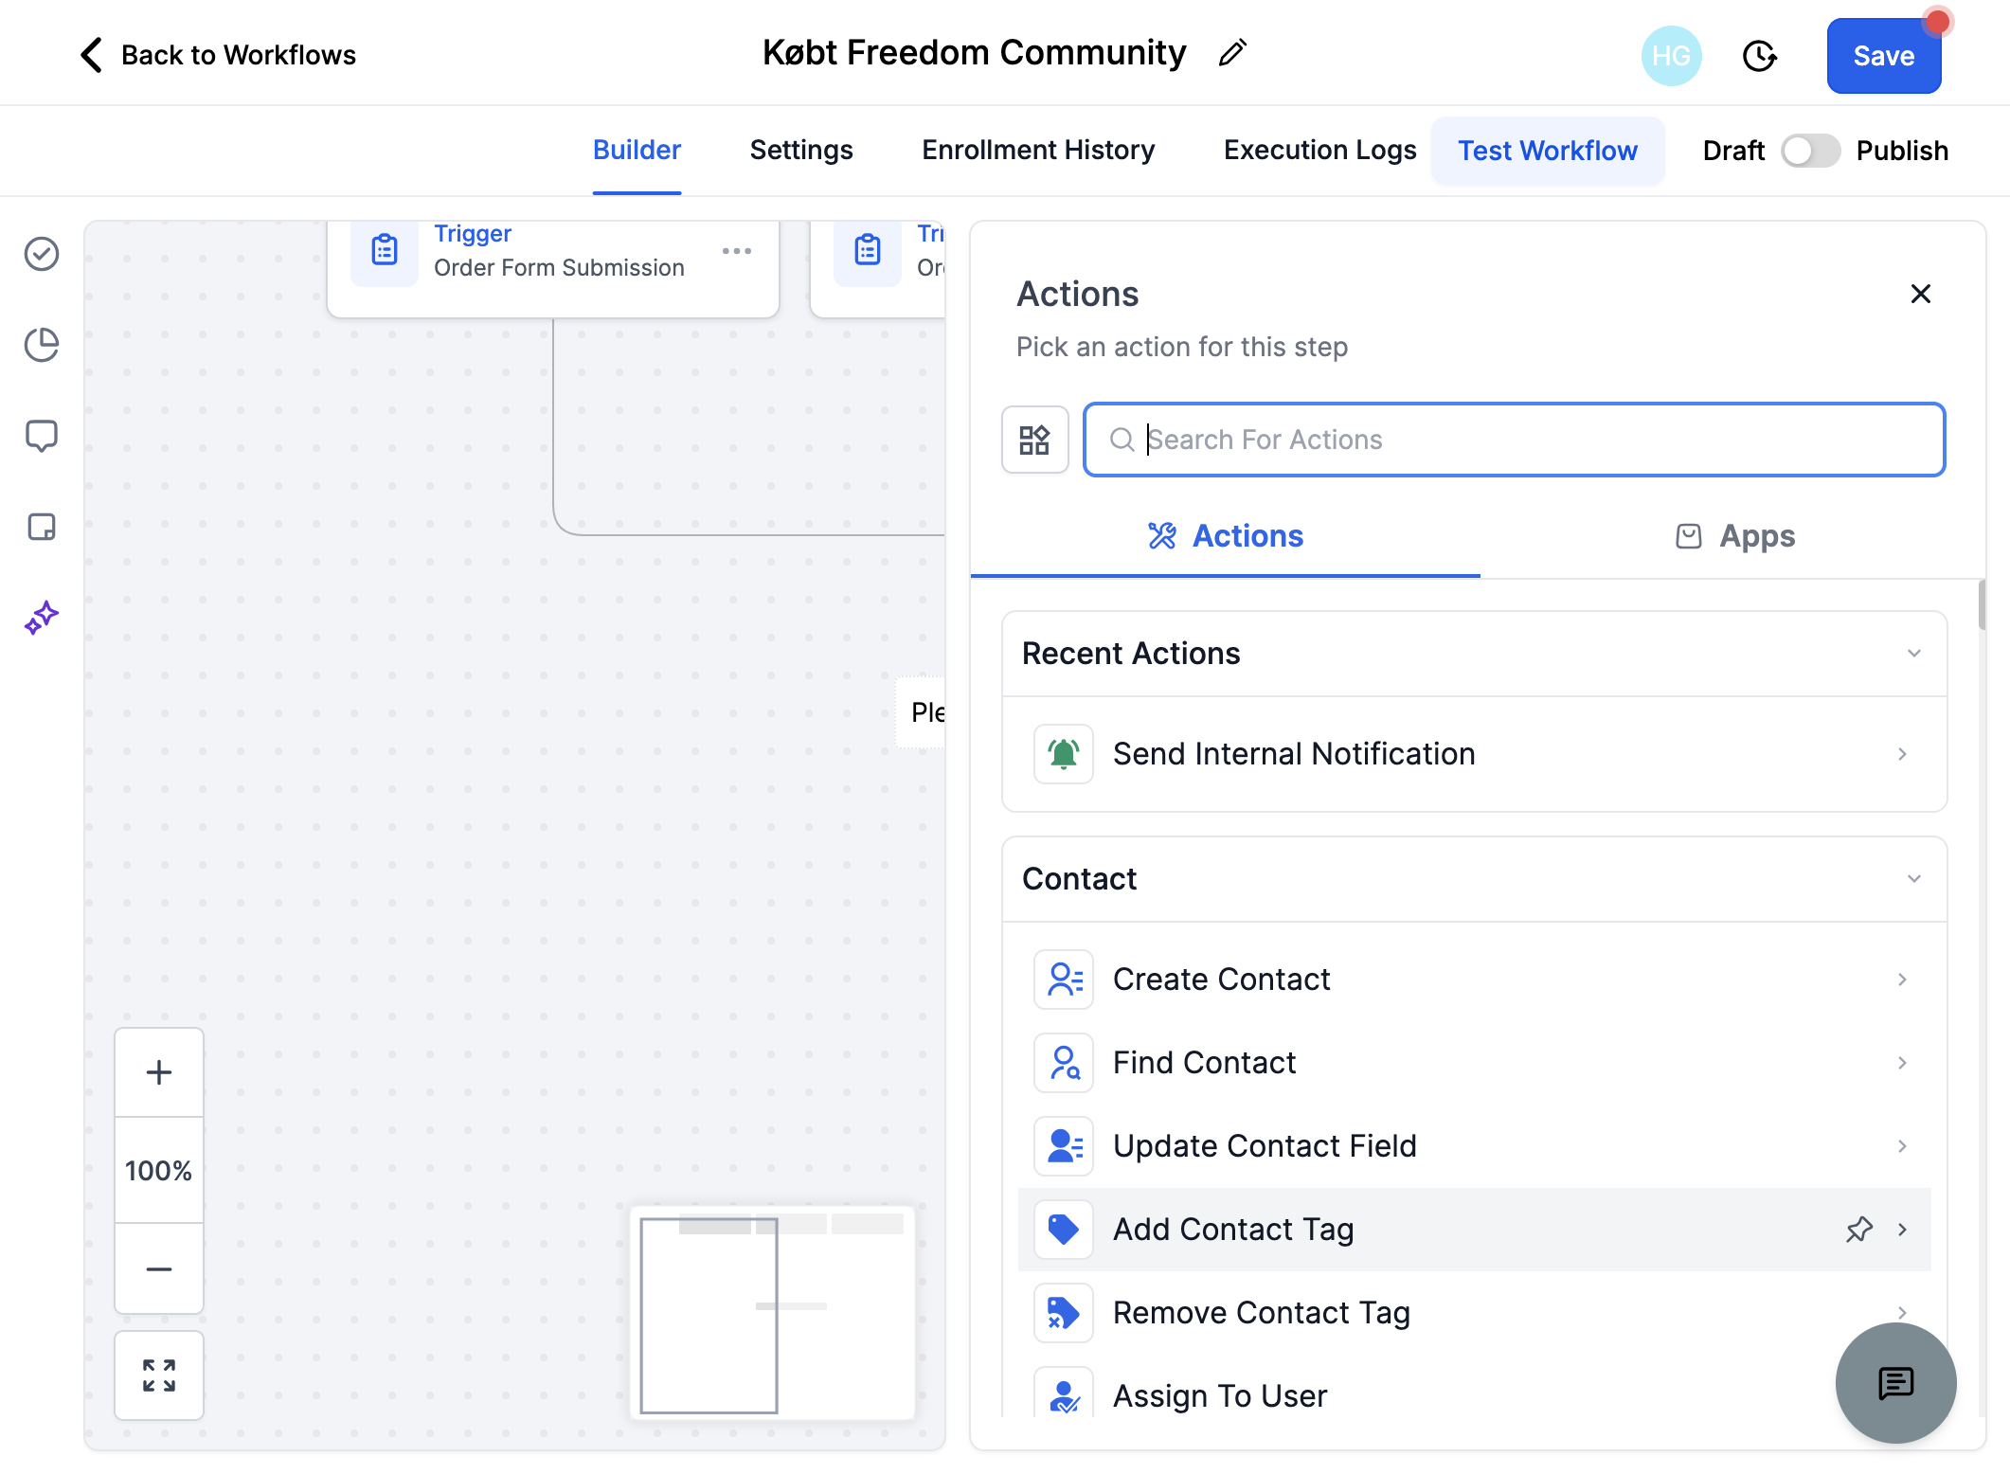This screenshot has width=2010, height=1474.
Task: Open the comments bubble sidebar icon
Action: (42, 436)
